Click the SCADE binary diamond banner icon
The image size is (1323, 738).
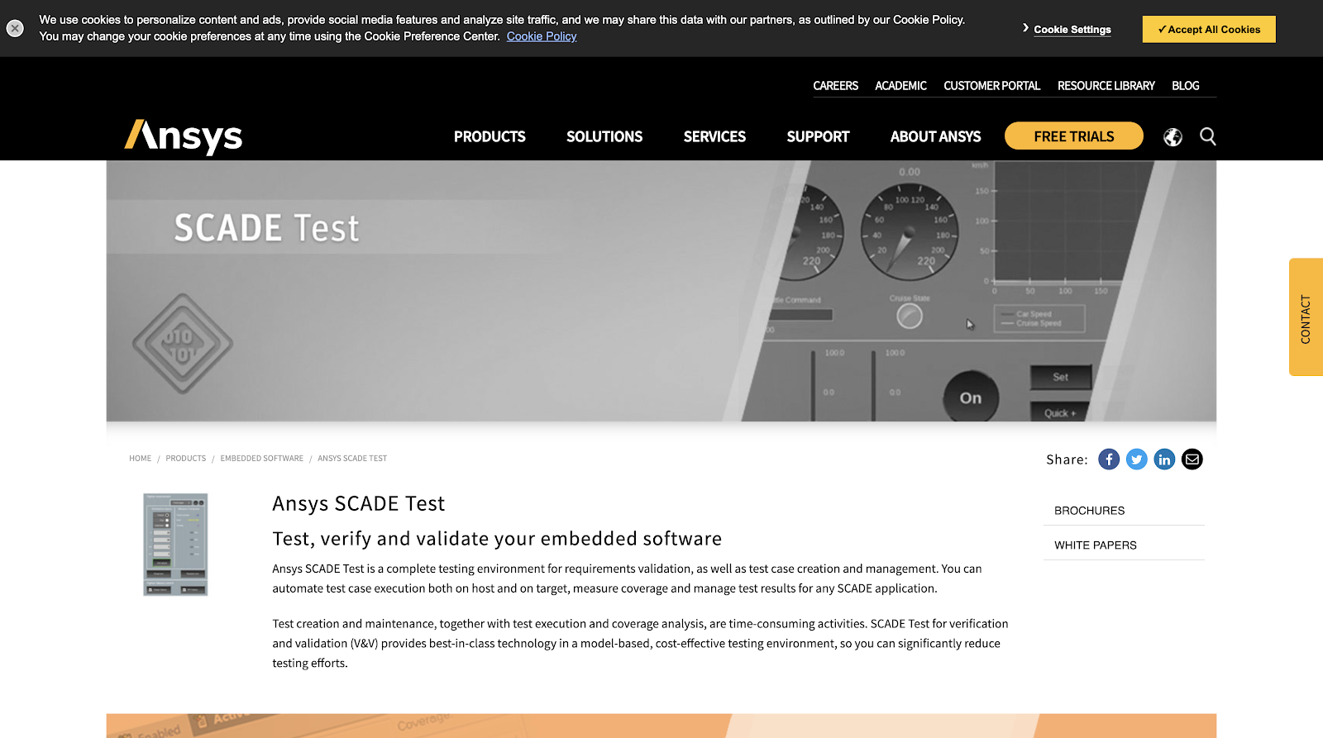pos(183,344)
